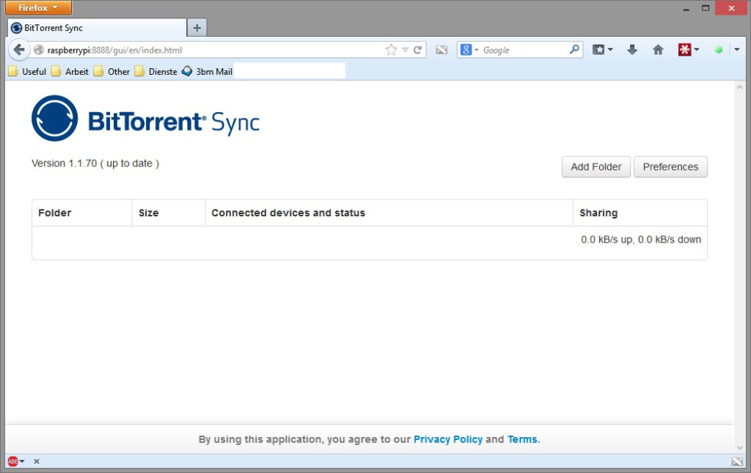The width and height of the screenshot is (751, 473).
Task: Go to the browser home page icon
Action: click(x=658, y=50)
